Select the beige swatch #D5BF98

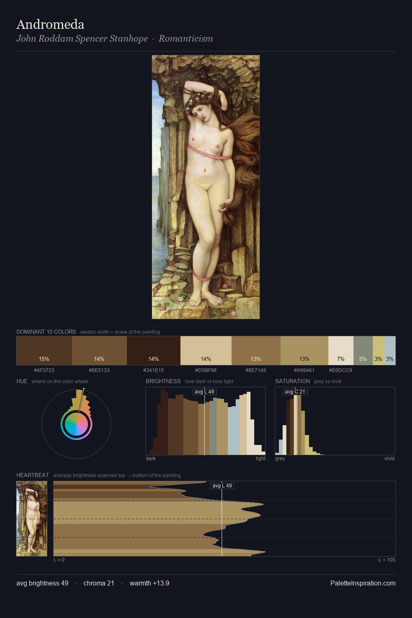click(x=206, y=351)
